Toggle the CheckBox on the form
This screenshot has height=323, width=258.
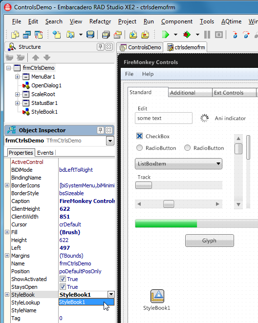(x=139, y=136)
